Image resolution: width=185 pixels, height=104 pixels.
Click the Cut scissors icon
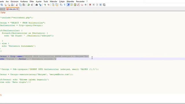[x=17, y=5]
